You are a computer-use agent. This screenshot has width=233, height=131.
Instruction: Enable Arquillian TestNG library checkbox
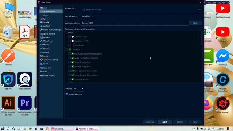[x=70, y=41]
